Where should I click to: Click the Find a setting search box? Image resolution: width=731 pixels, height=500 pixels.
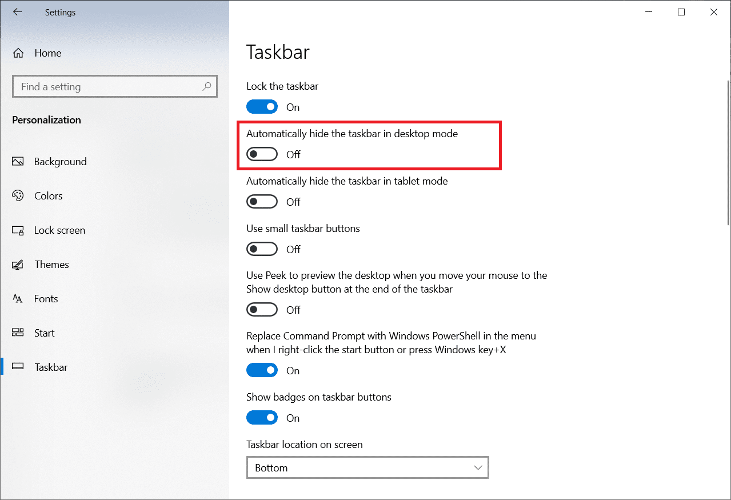point(109,87)
